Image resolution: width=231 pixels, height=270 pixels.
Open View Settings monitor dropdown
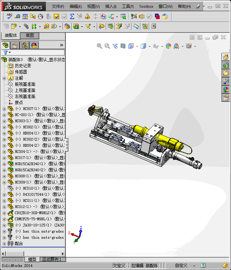(x=195, y=46)
